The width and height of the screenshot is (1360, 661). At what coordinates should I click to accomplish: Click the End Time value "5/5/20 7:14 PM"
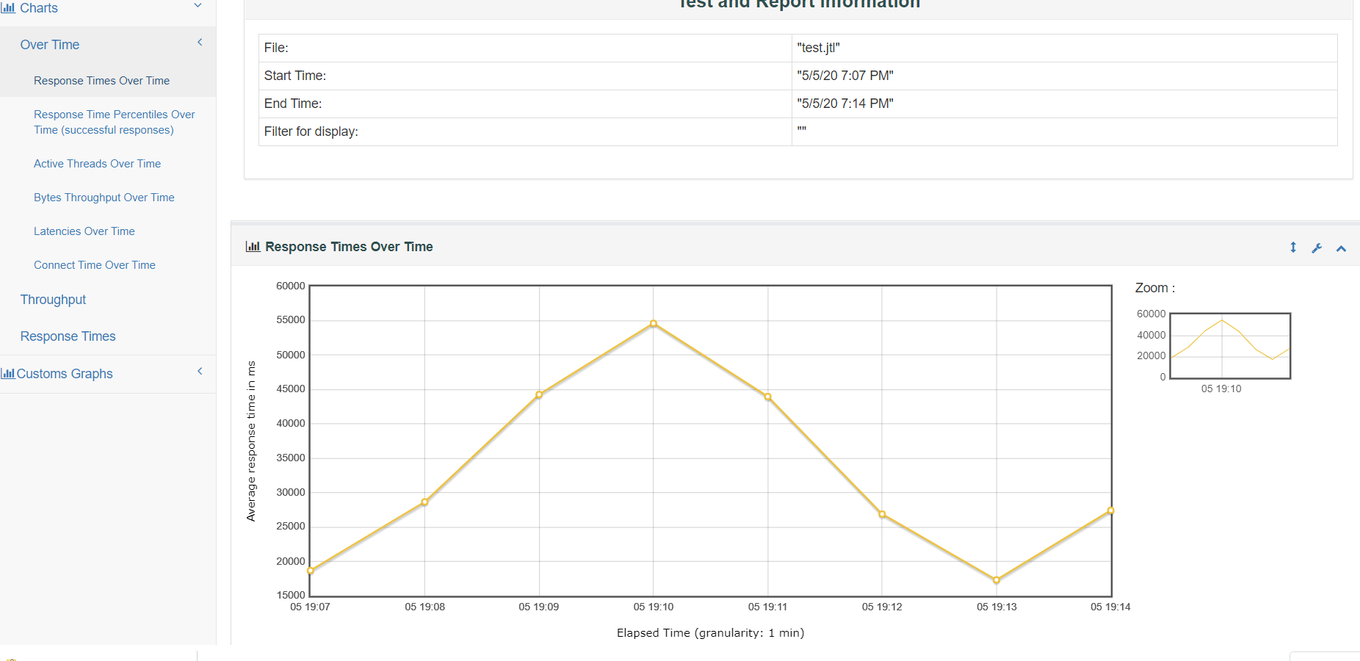pyautogui.click(x=845, y=104)
